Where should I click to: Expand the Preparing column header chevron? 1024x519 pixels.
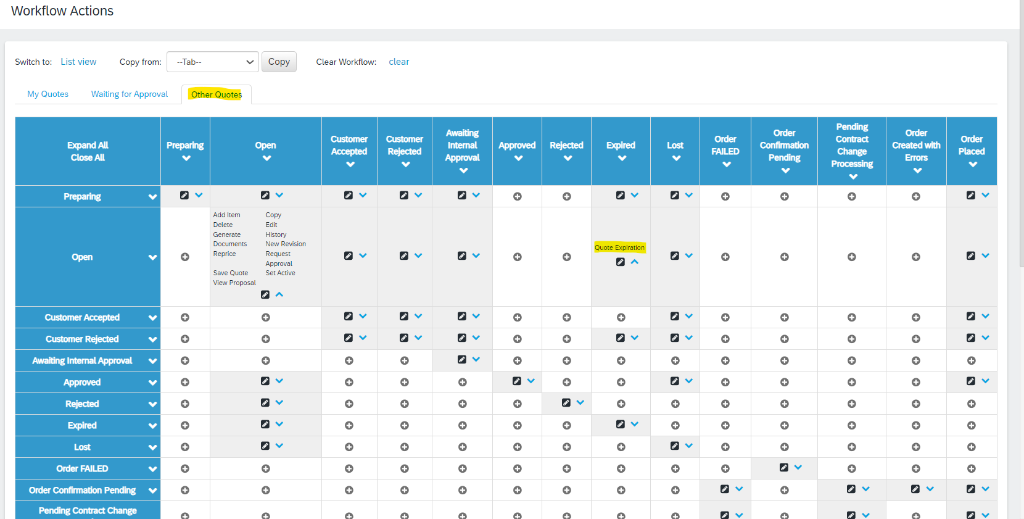click(x=186, y=159)
